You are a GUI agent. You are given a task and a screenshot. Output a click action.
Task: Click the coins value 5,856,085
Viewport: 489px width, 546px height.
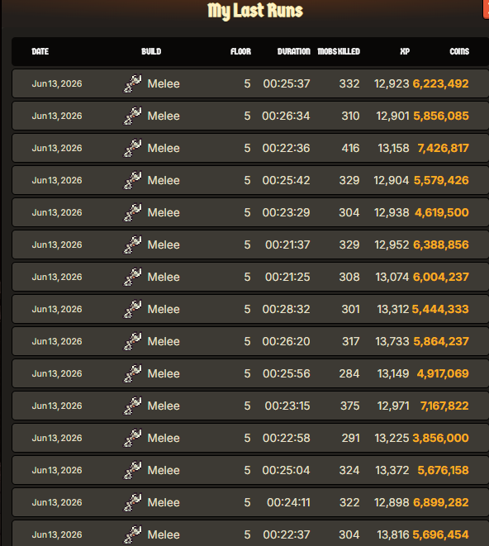coord(441,116)
